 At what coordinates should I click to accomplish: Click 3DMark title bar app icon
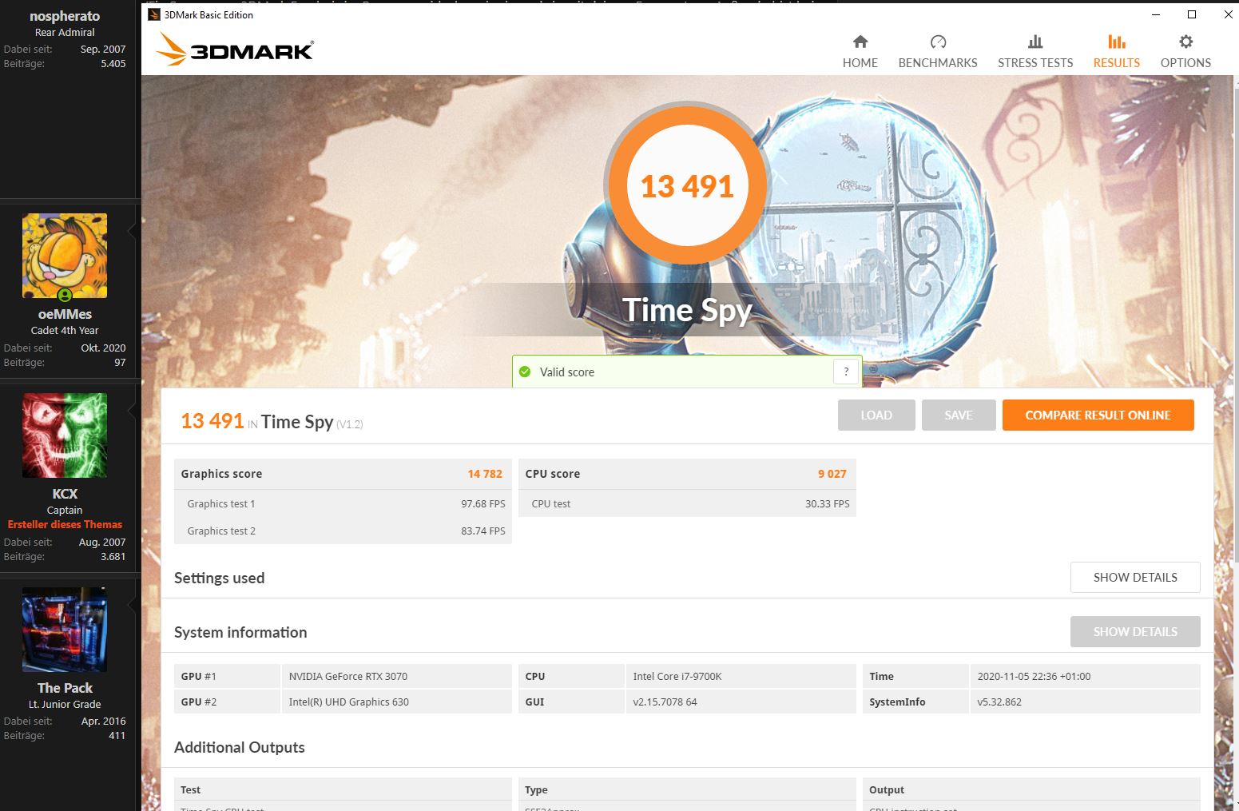click(x=154, y=14)
